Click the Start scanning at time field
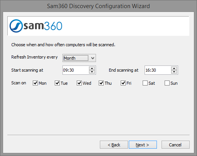Image resolution: width=197 pixels, height=156 pixels. point(76,70)
